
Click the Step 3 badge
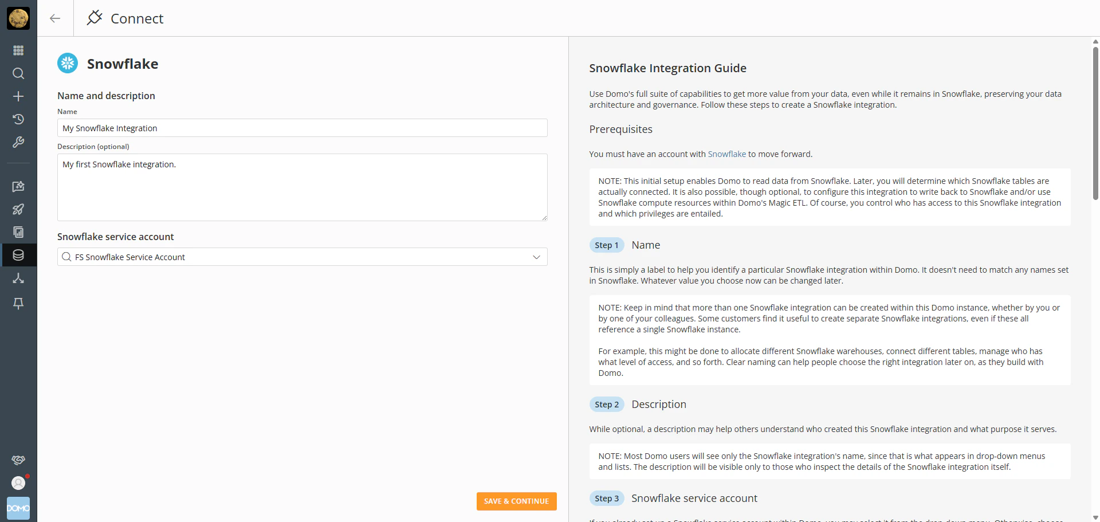click(607, 499)
